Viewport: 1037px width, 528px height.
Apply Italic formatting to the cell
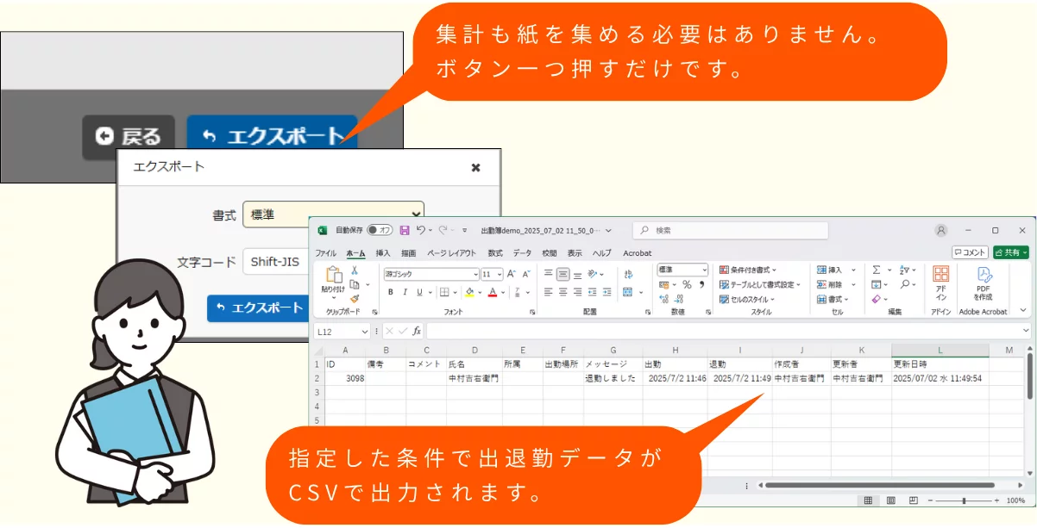click(x=405, y=292)
